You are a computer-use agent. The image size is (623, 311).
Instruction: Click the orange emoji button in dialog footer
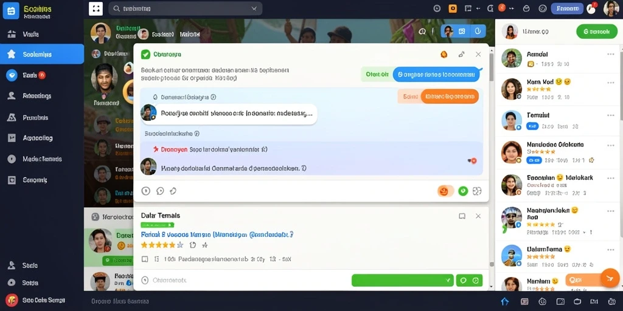[445, 191]
